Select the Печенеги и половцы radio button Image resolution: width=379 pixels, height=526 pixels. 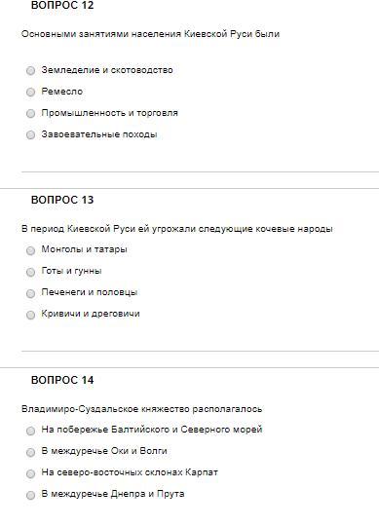pyautogui.click(x=30, y=293)
